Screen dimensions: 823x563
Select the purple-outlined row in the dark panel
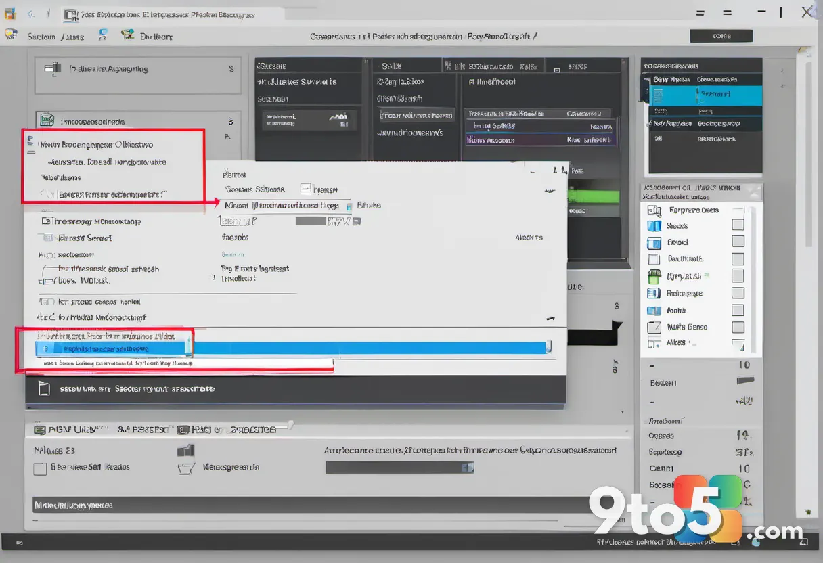[541, 140]
